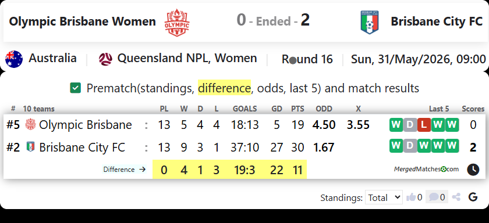Open the Olympic Brisbane Women team title
Image resolution: width=489 pixels, height=223 pixels.
click(x=82, y=21)
